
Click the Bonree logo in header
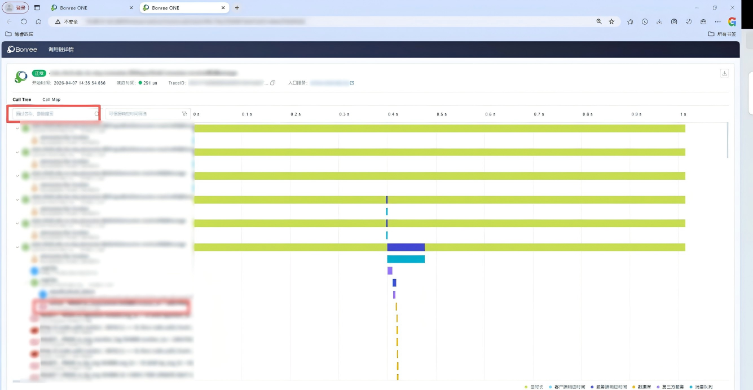(x=22, y=50)
